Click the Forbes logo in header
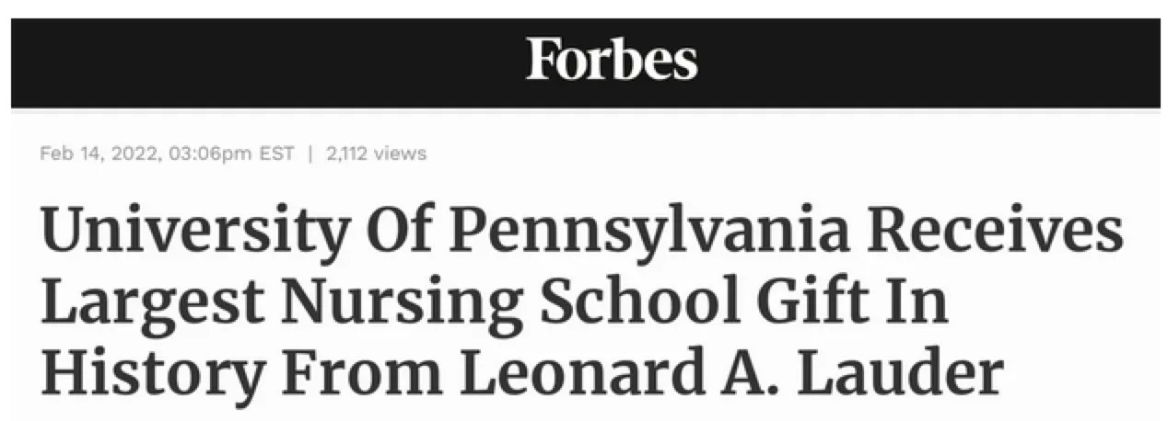Image resolution: width=1168 pixels, height=421 pixels. tap(612, 61)
